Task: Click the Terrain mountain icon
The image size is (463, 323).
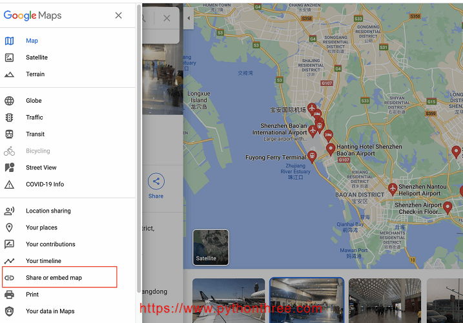Action: pyautogui.click(x=9, y=74)
